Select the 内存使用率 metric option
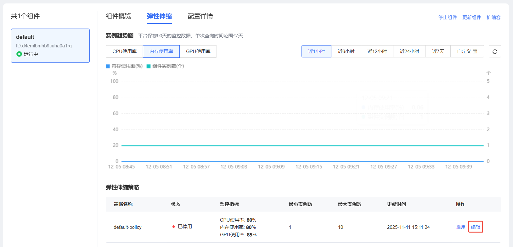This screenshot has height=247, width=513. 161,51
